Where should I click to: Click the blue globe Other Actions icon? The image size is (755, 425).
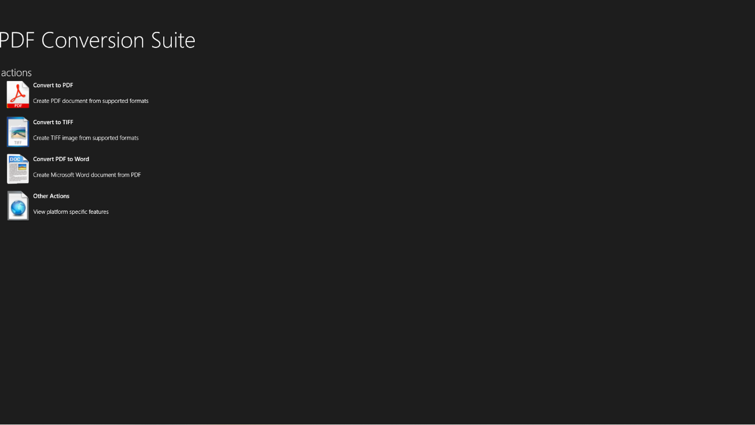point(18,205)
